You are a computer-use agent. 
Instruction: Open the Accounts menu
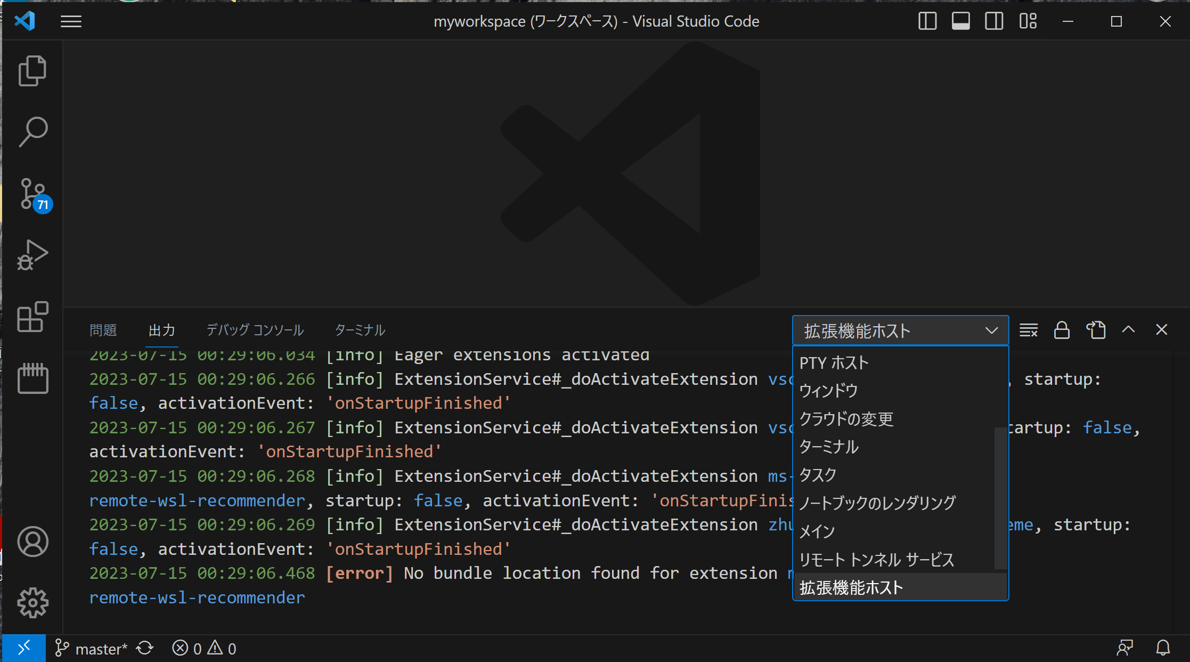point(32,542)
